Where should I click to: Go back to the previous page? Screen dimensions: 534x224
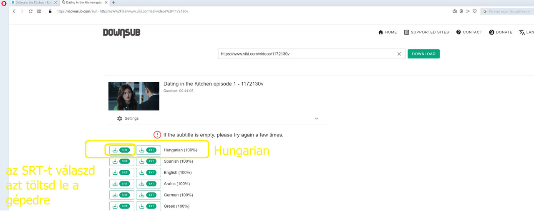(x=14, y=11)
